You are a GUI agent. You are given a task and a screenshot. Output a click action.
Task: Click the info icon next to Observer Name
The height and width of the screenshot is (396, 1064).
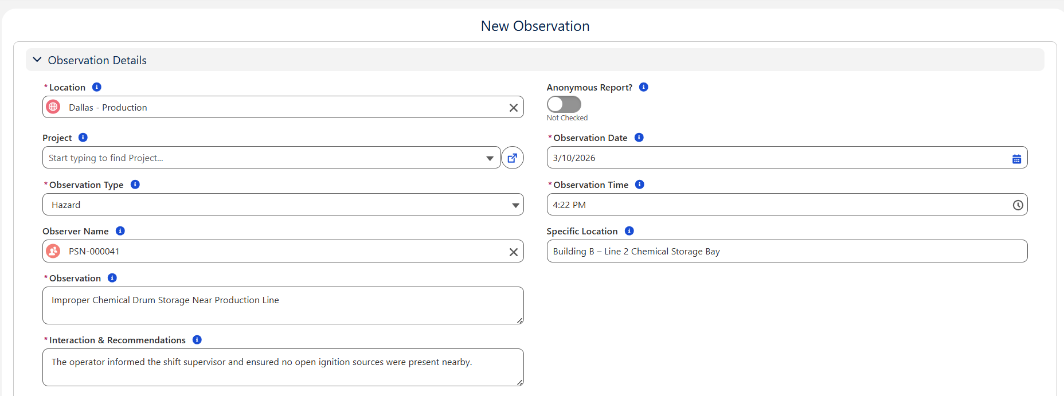(x=120, y=231)
